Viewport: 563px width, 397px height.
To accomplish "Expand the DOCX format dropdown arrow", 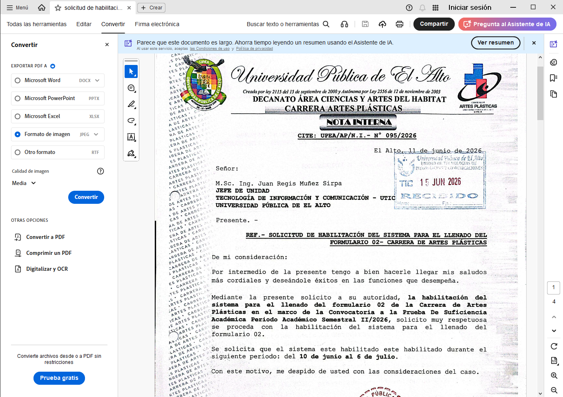I will pyautogui.click(x=97, y=80).
